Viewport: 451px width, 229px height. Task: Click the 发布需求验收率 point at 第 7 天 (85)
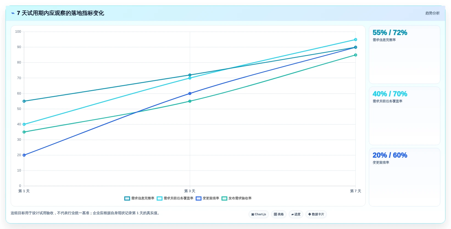point(355,55)
